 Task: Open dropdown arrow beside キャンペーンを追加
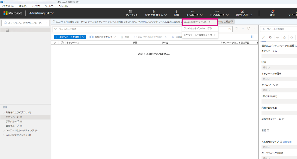(x=83, y=37)
